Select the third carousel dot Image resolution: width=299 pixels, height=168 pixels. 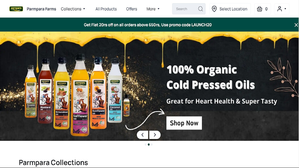pyautogui.click(x=152, y=144)
